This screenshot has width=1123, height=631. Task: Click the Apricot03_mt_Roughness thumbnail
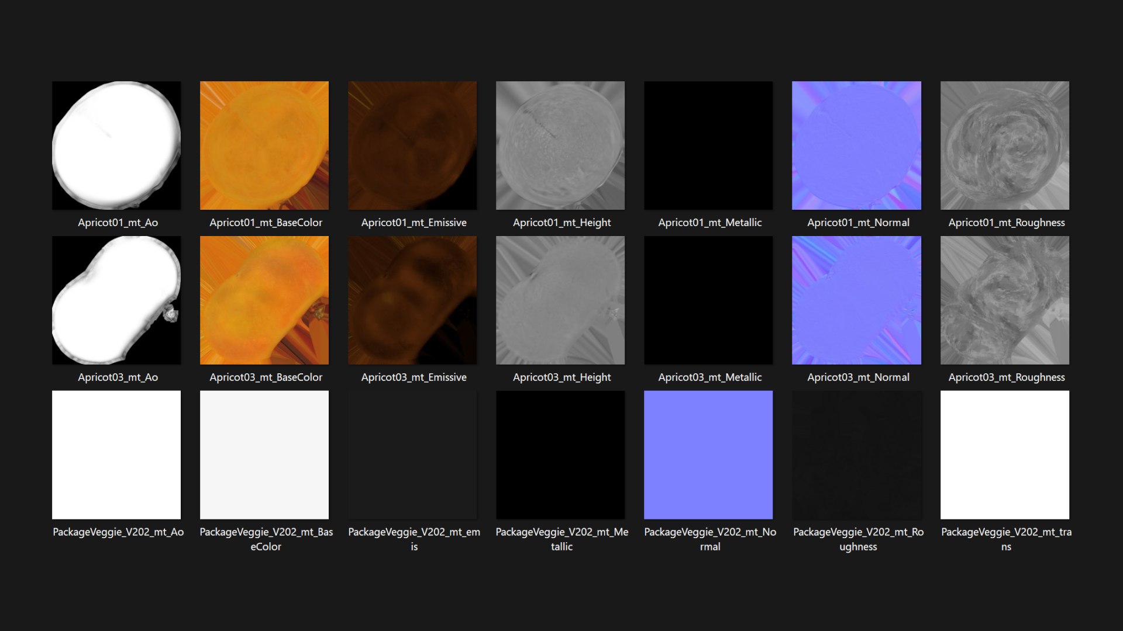(x=1005, y=300)
